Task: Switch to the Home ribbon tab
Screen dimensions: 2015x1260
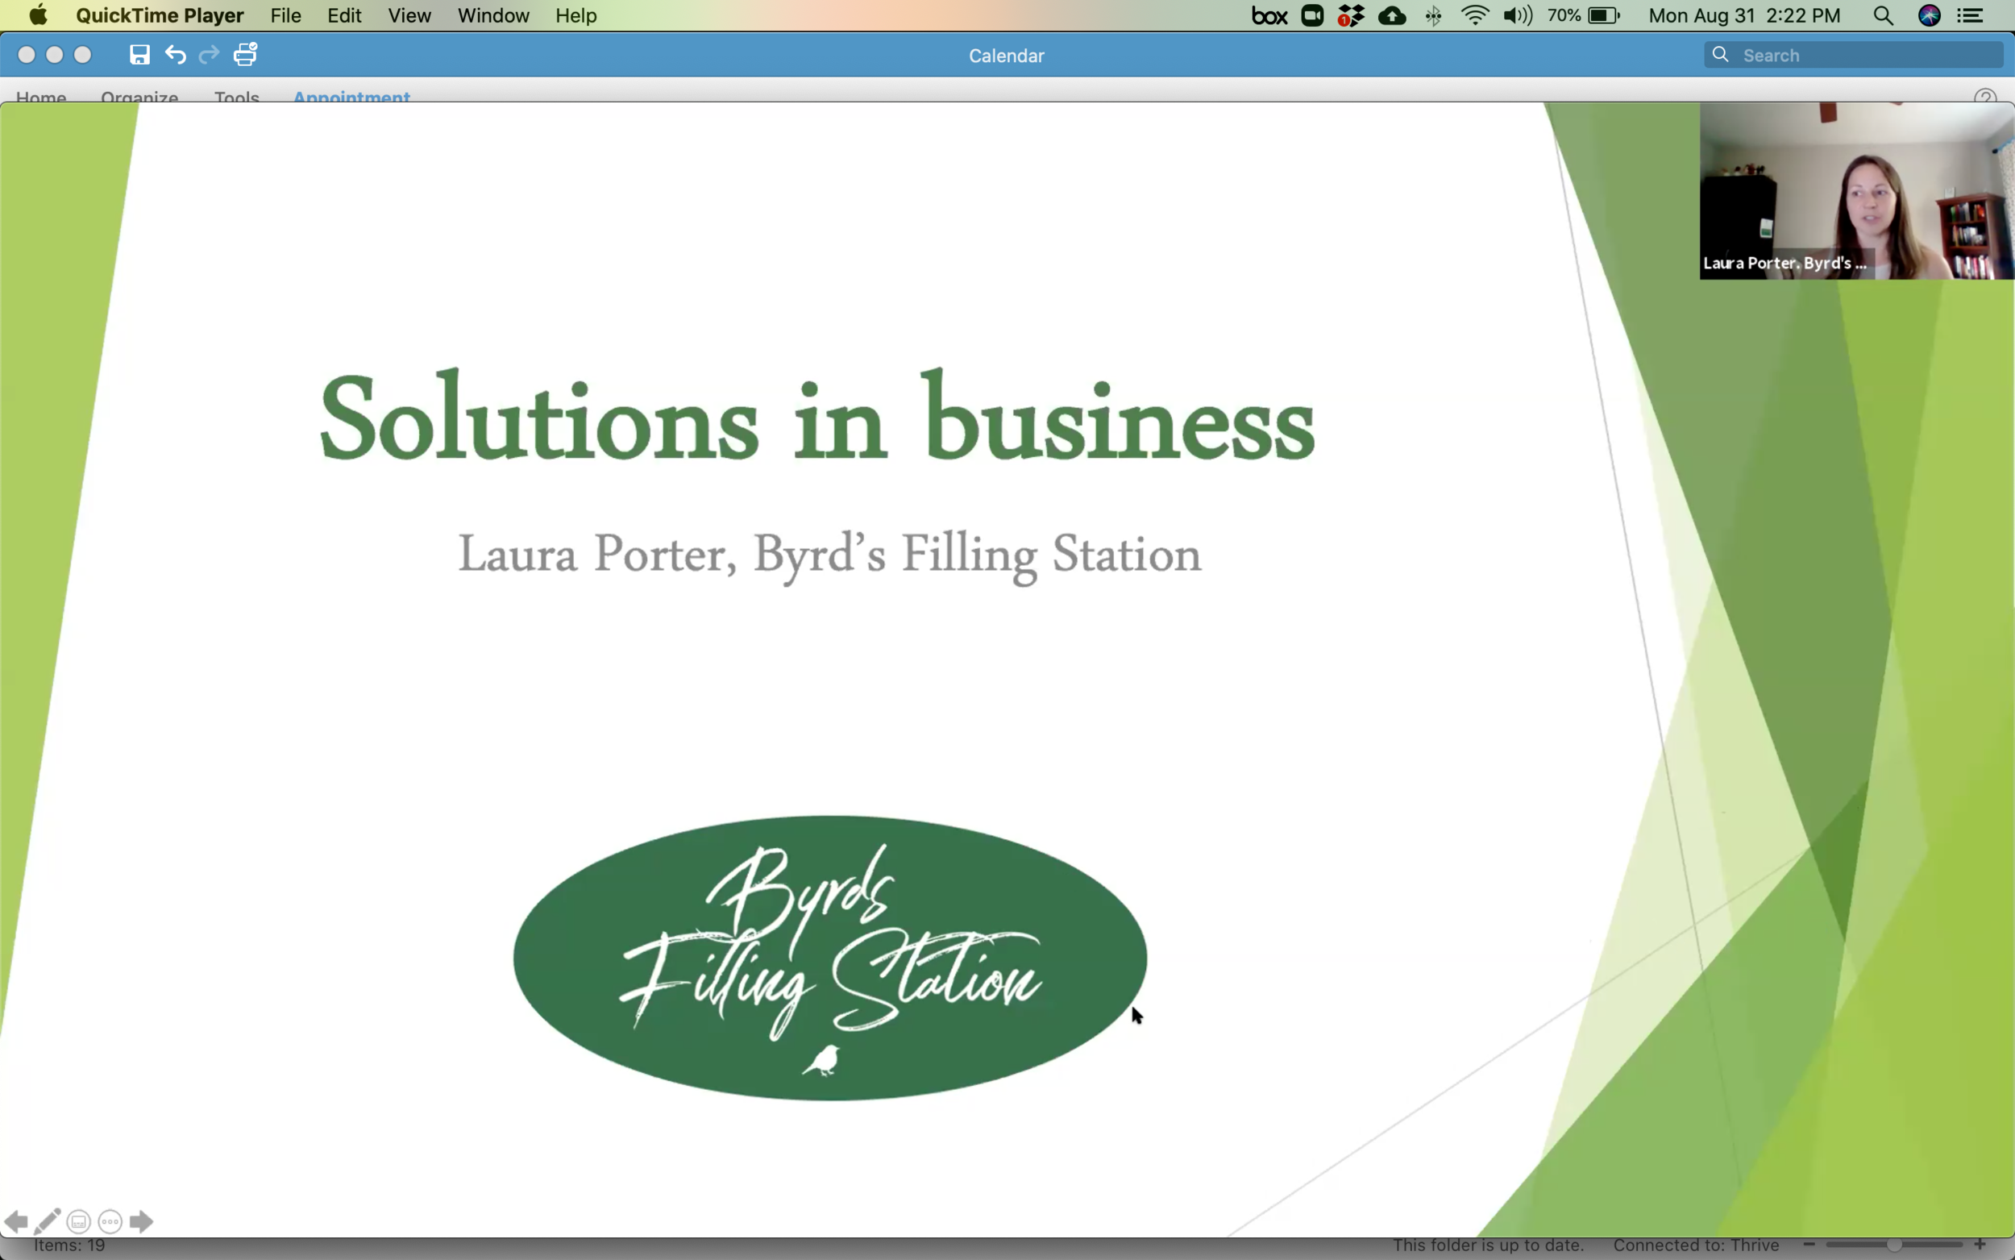Action: (41, 97)
